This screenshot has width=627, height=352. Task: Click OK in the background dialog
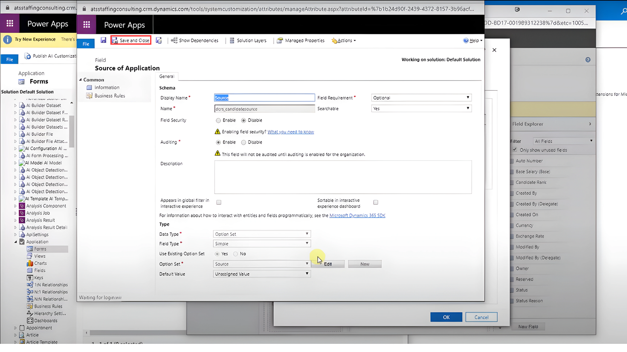tap(446, 317)
